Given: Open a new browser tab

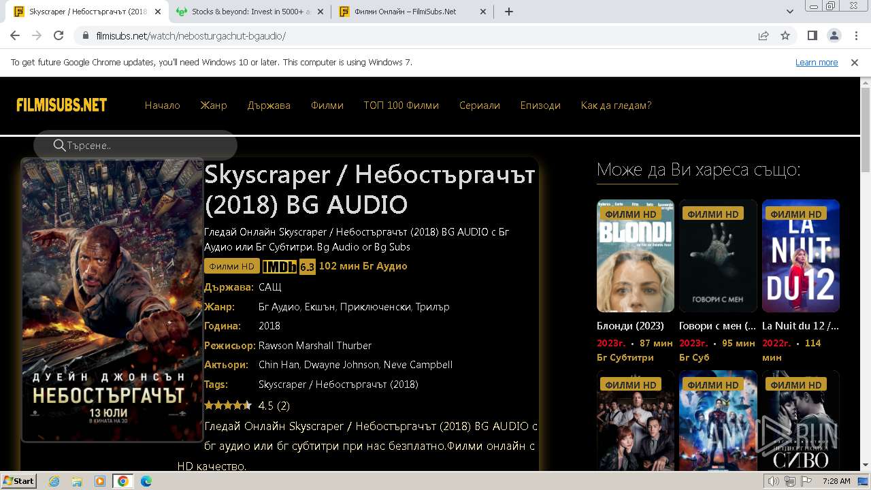Looking at the screenshot, I should coord(508,12).
